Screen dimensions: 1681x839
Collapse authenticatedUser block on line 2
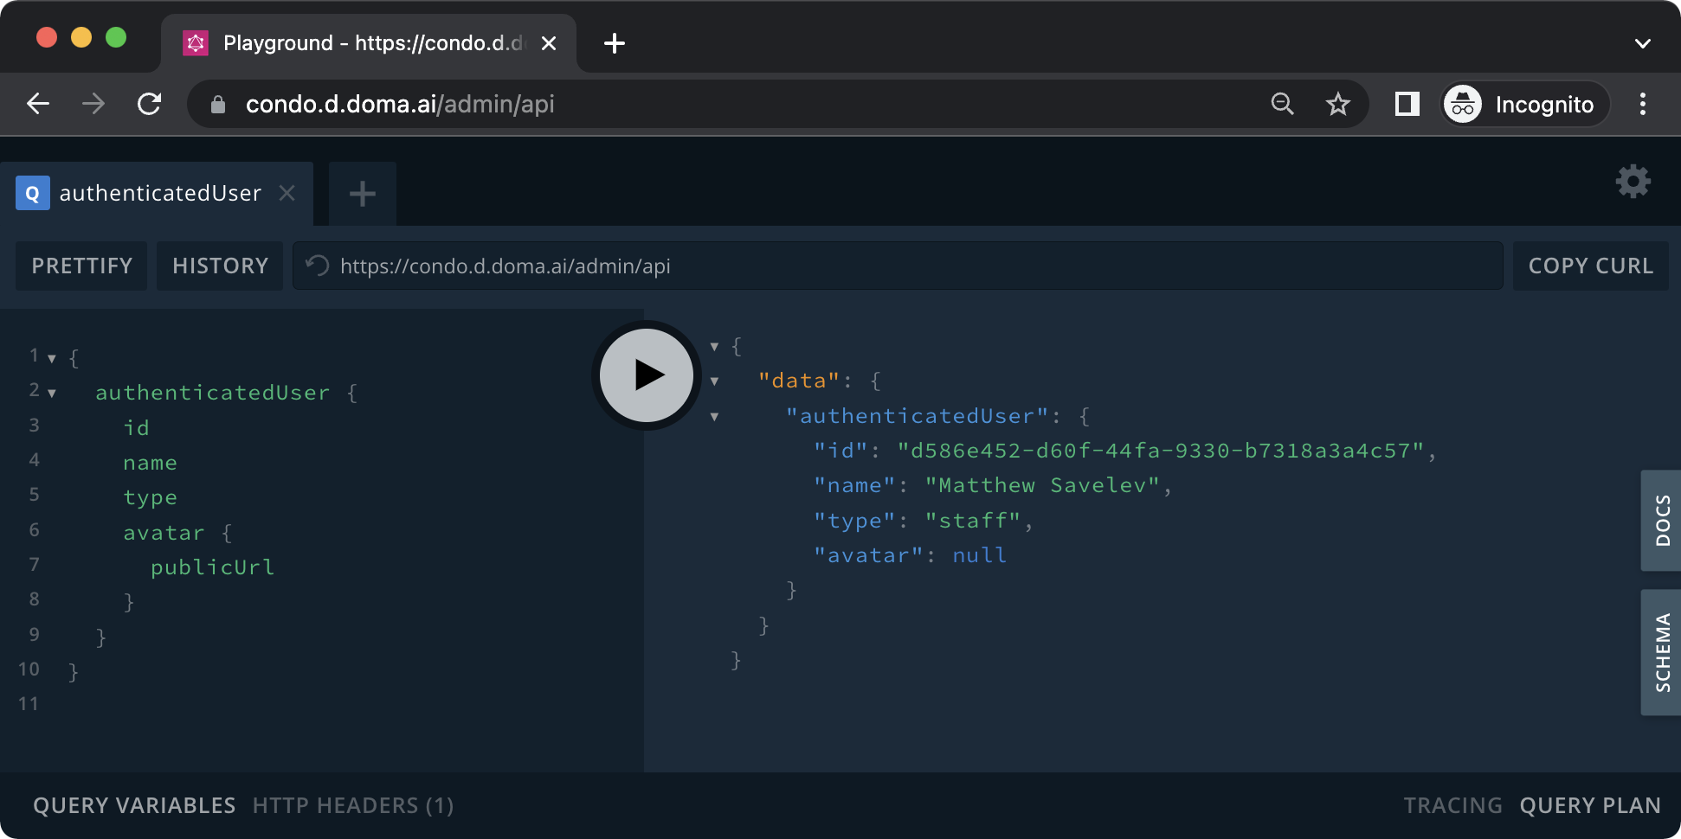pyautogui.click(x=52, y=394)
